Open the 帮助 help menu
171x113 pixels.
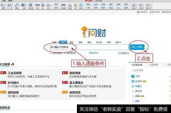point(10,1)
